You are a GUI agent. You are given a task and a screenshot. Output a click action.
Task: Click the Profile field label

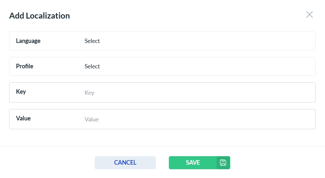[24, 66]
